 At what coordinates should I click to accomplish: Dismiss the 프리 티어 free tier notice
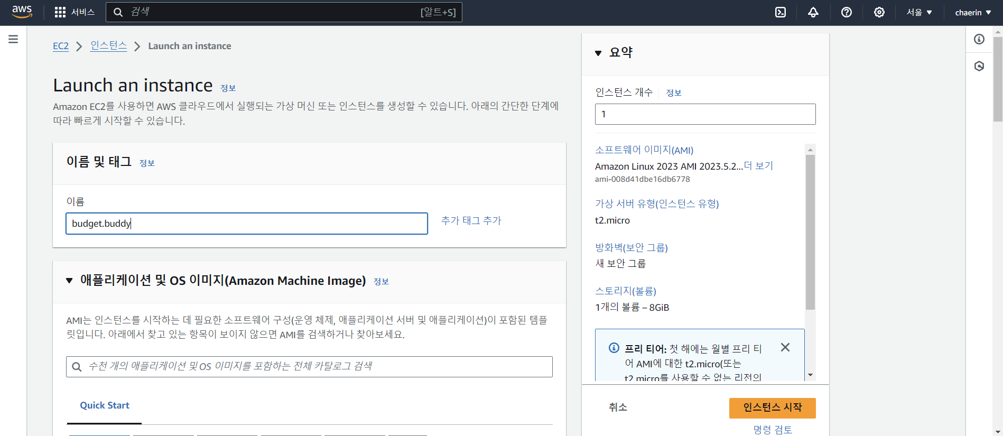pyautogui.click(x=785, y=347)
